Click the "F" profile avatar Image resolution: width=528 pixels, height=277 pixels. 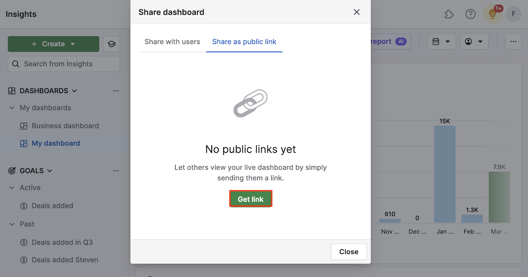click(514, 14)
